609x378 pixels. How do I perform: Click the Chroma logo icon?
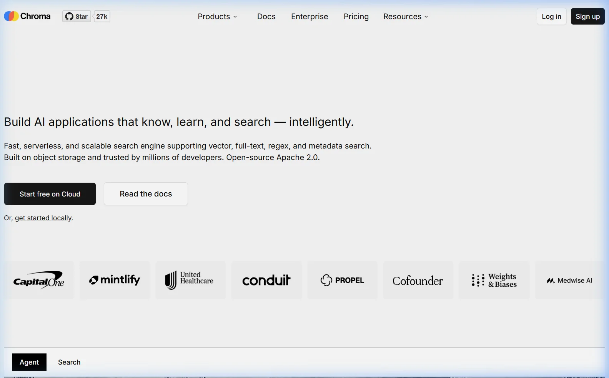point(11,16)
